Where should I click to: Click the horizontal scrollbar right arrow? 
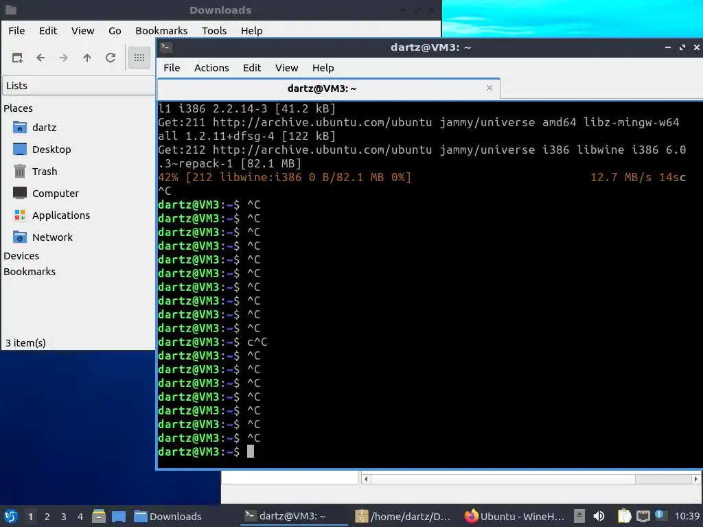(x=696, y=479)
